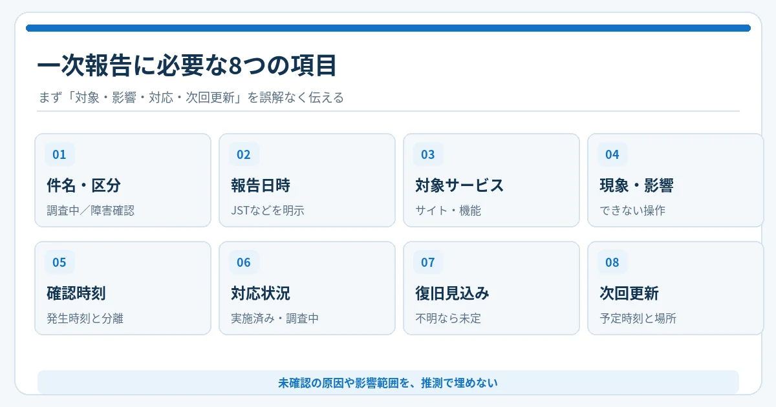Click the title 一次報告に必要な8つの項目
The height and width of the screenshot is (407, 776).
point(187,67)
